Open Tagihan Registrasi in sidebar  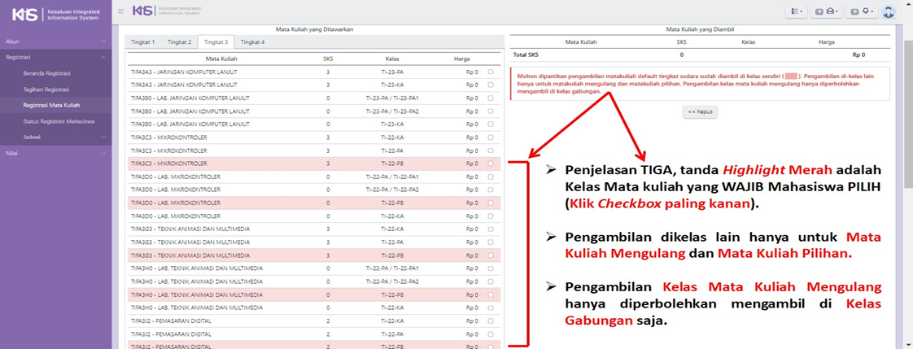(x=46, y=89)
